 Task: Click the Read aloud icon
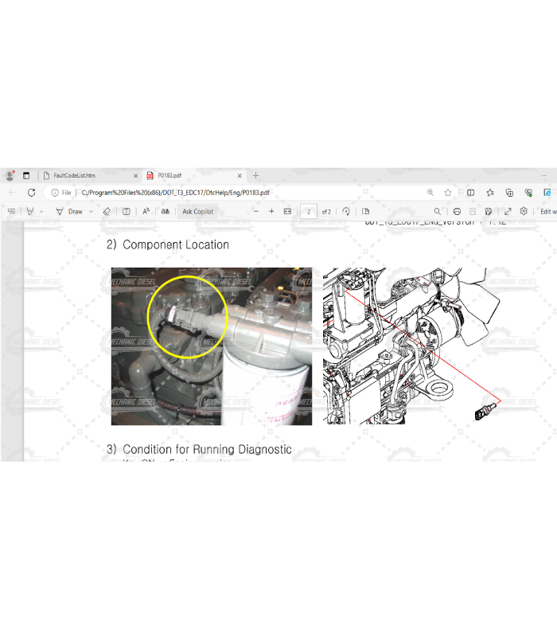tap(146, 212)
